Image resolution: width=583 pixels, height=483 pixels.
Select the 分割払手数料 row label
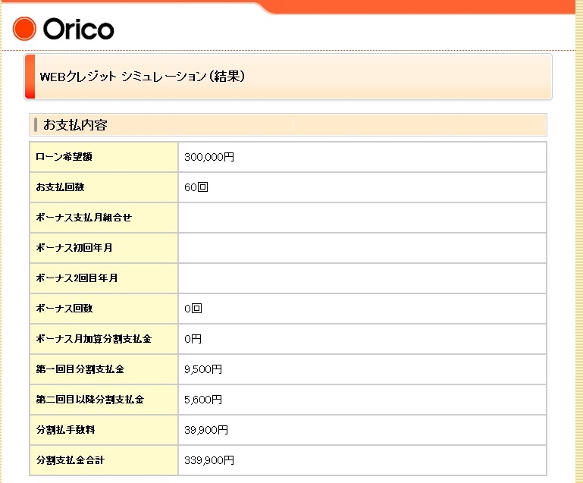(x=65, y=430)
